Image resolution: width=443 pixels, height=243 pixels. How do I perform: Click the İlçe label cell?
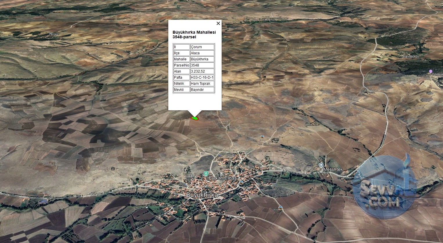(181, 53)
